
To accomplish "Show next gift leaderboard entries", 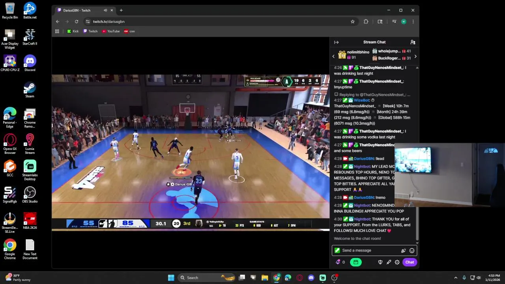I will 415,56.
